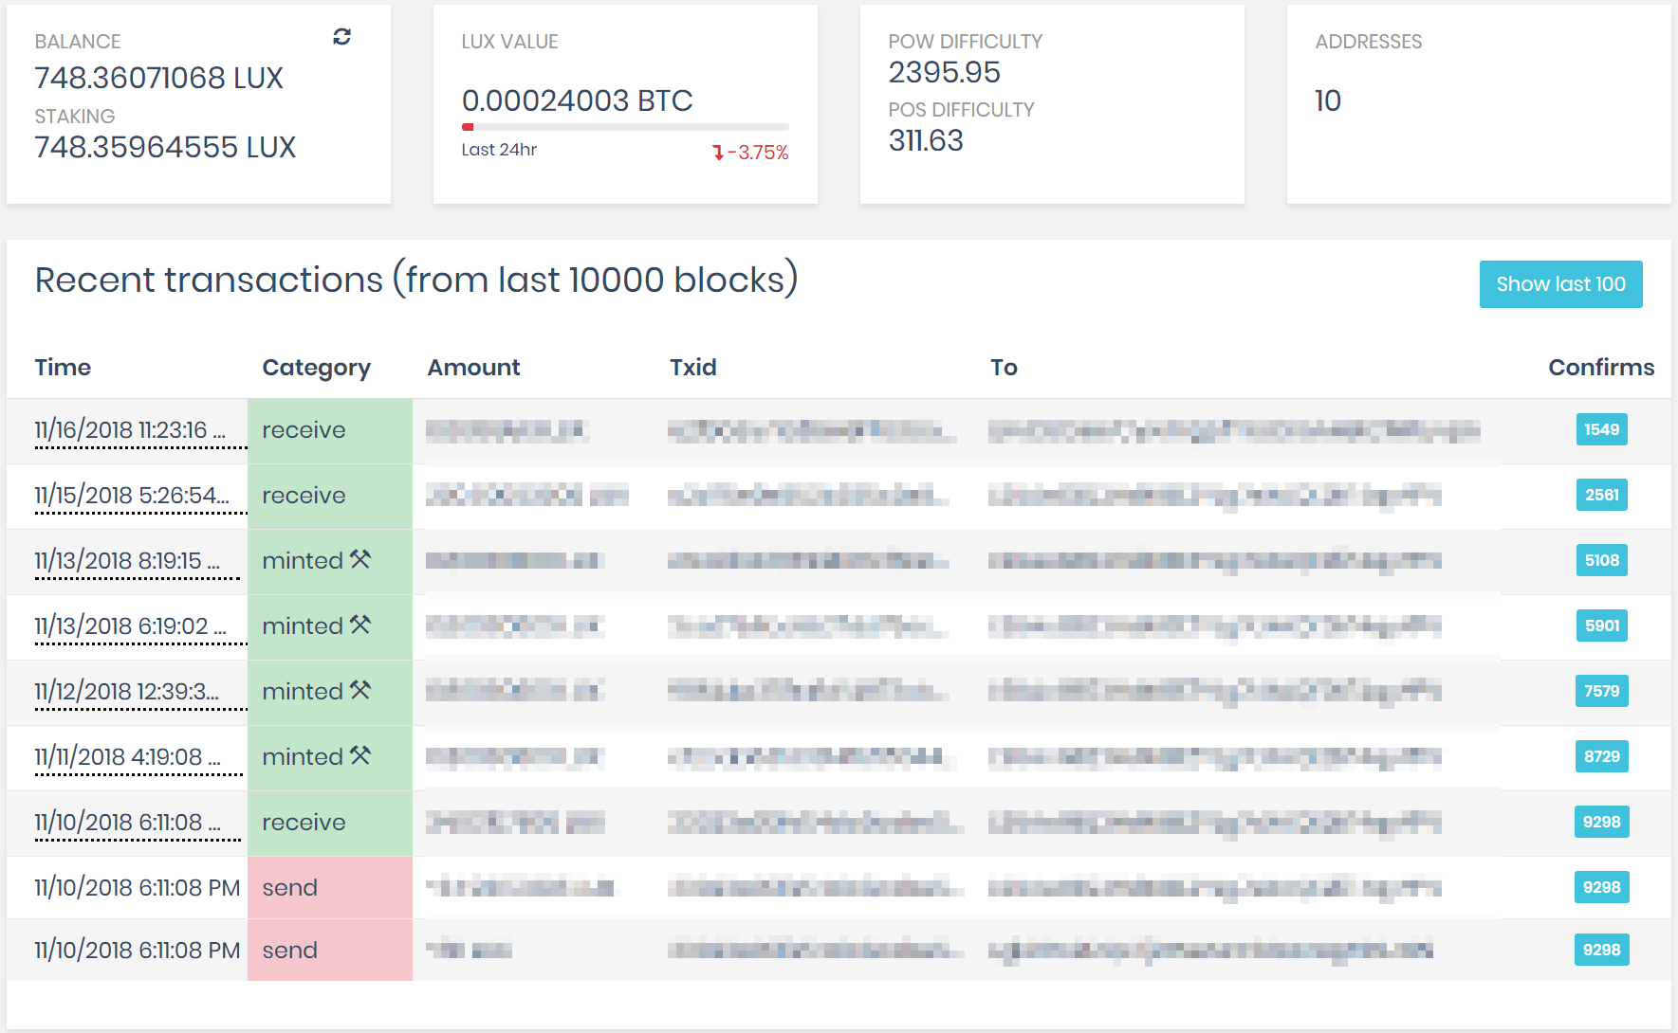Image resolution: width=1678 pixels, height=1033 pixels.
Task: Select the last send category cell
Action: (x=330, y=951)
